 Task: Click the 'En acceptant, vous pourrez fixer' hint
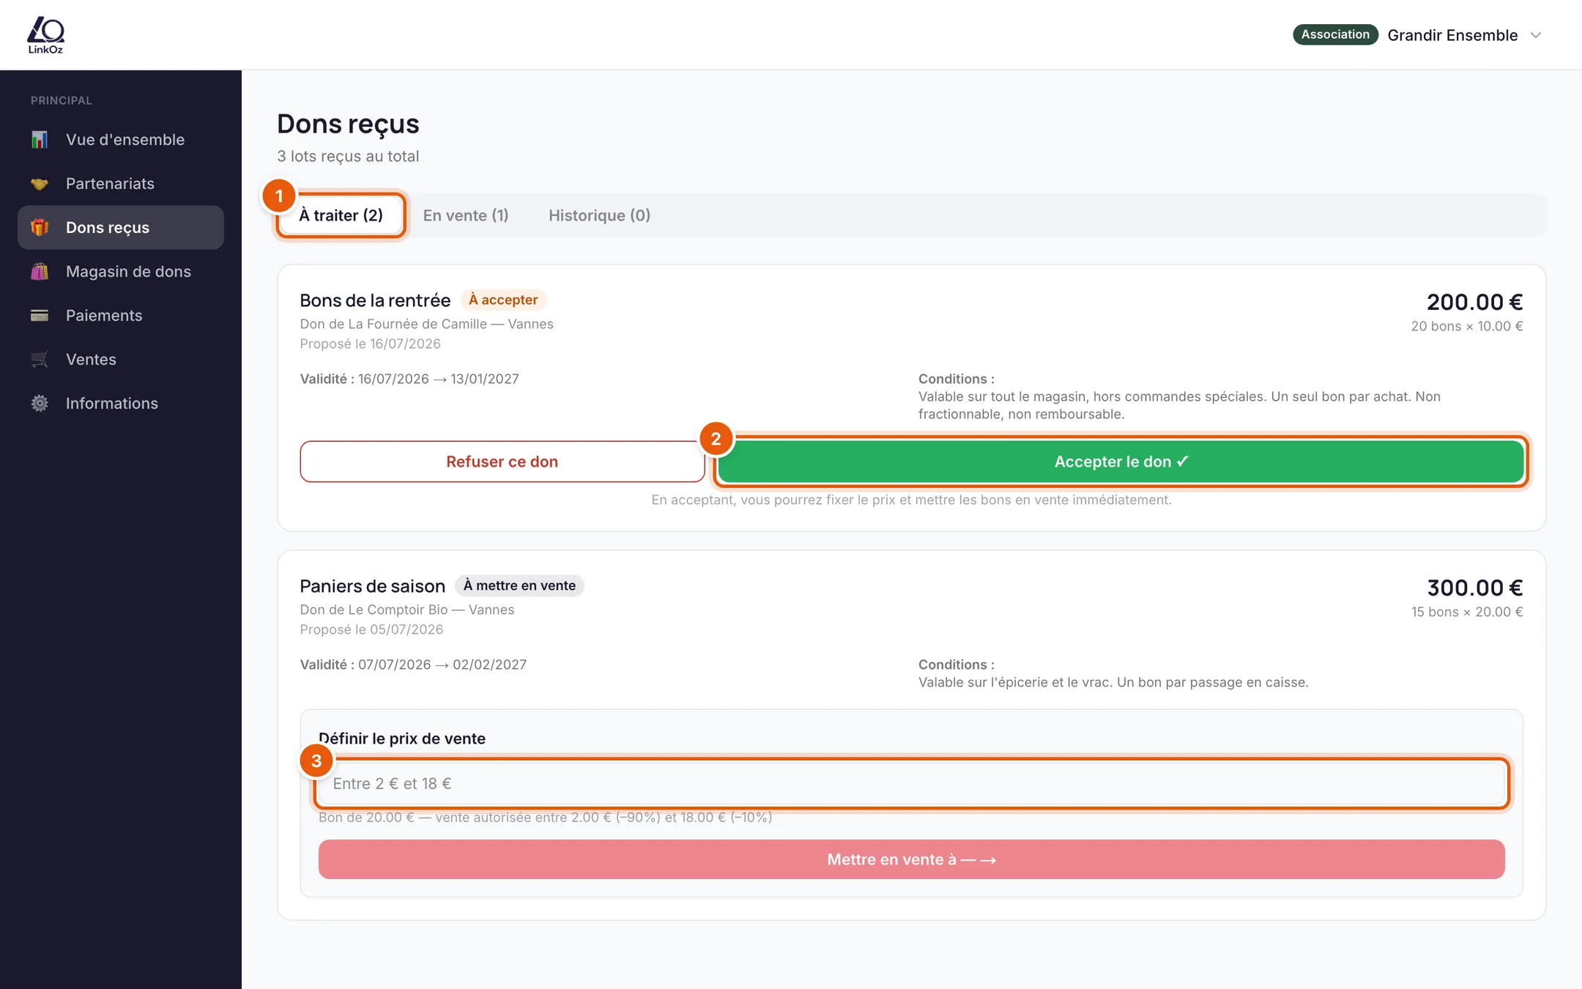[x=911, y=500]
